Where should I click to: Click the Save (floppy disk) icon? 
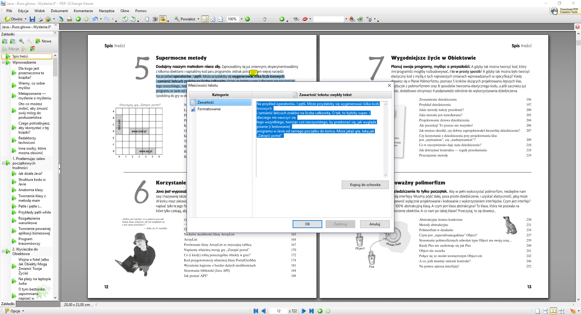[32, 19]
